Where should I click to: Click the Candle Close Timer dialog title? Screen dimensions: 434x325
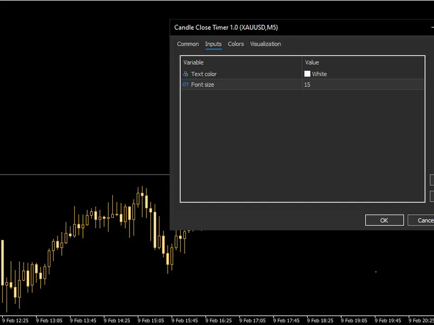click(x=226, y=28)
